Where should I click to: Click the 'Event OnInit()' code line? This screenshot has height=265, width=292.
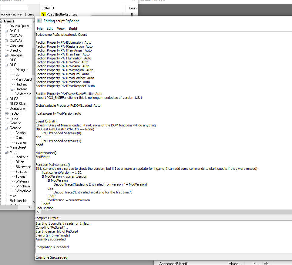46,121
